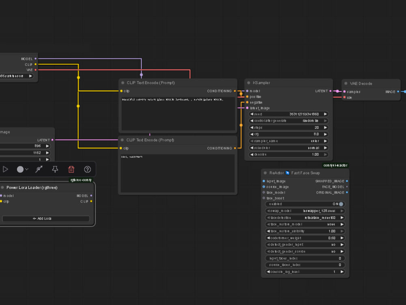This screenshot has height=305, width=406.
Task: Click the Add Lora button
Action: tap(46, 219)
